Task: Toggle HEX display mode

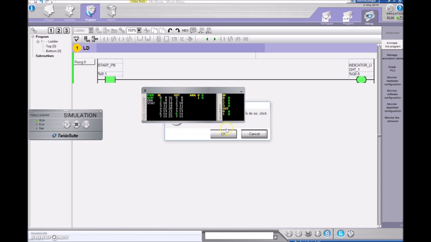Action: [185, 31]
